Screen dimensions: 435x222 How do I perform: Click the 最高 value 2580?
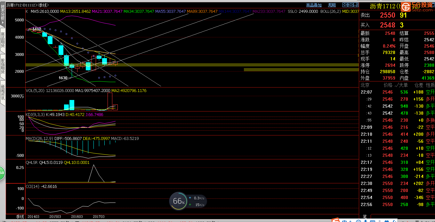tap(429, 52)
